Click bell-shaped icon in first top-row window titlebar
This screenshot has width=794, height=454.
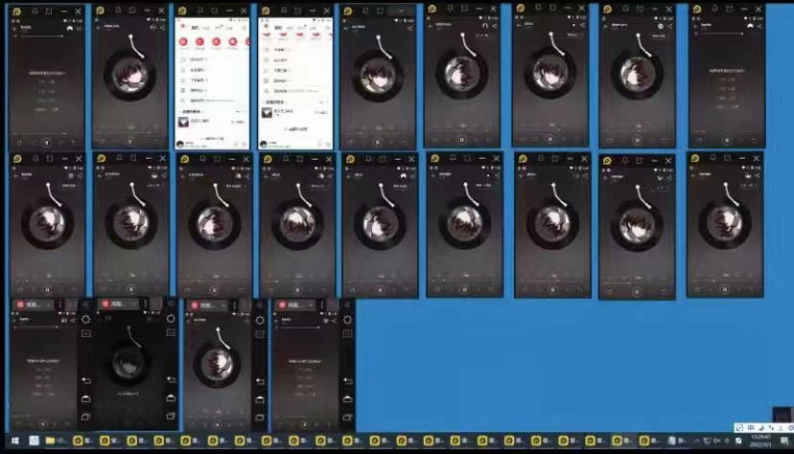coord(35,11)
